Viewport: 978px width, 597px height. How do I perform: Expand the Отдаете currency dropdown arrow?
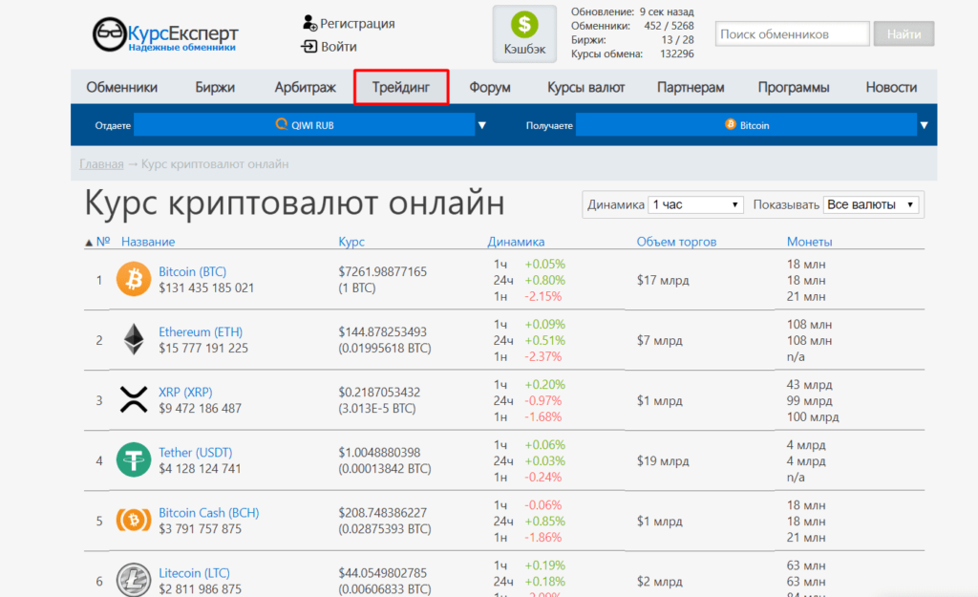pos(481,125)
